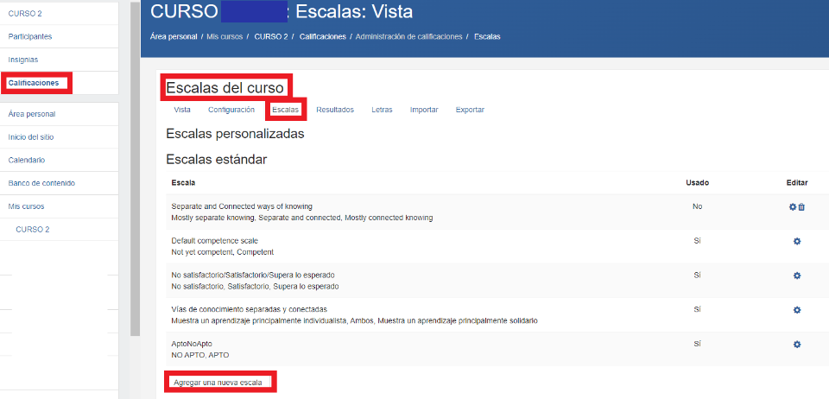Click the Sí value for Default competence scale
Viewport: 829px width, 399px height.
pos(698,241)
